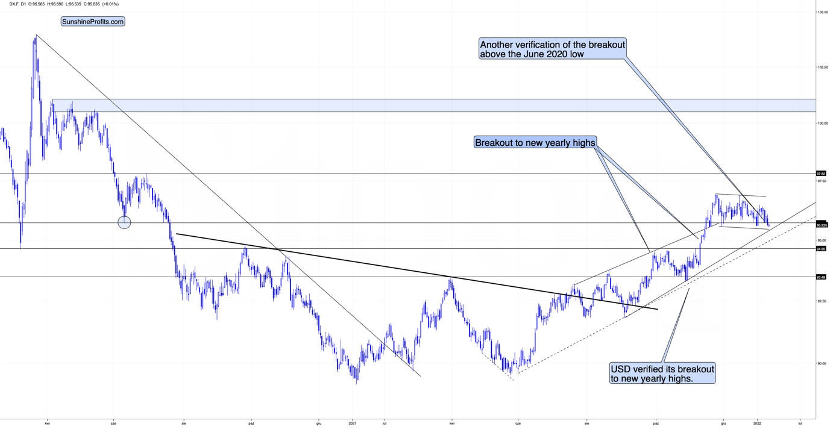Click the 93.48 price level tag

pyautogui.click(x=821, y=277)
